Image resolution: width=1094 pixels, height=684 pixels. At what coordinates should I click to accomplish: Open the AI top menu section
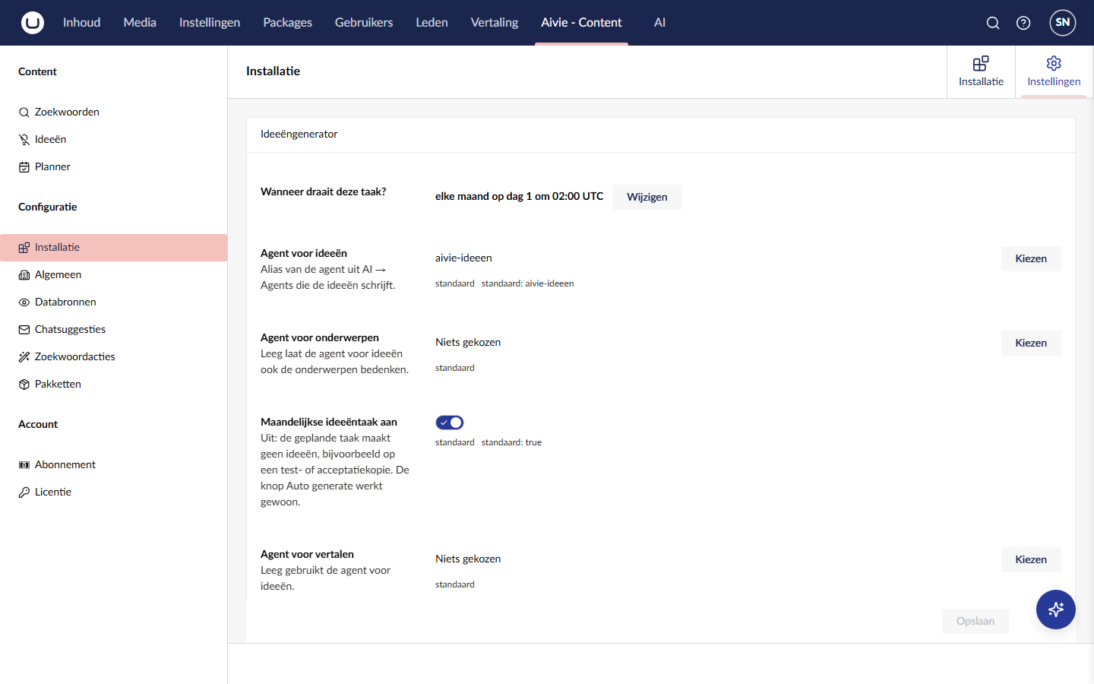[659, 23]
